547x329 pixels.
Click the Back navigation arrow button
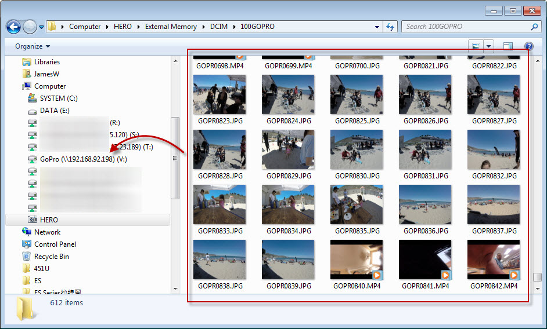point(13,27)
